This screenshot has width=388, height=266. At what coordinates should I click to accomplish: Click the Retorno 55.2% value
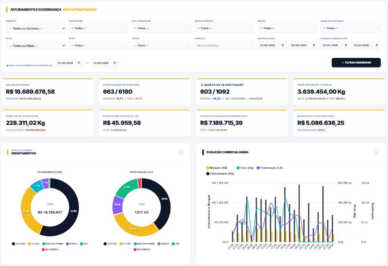pyautogui.click(x=217, y=99)
